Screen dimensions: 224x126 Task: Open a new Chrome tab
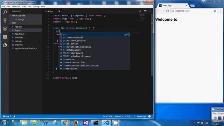pyautogui.click(x=192, y=6)
